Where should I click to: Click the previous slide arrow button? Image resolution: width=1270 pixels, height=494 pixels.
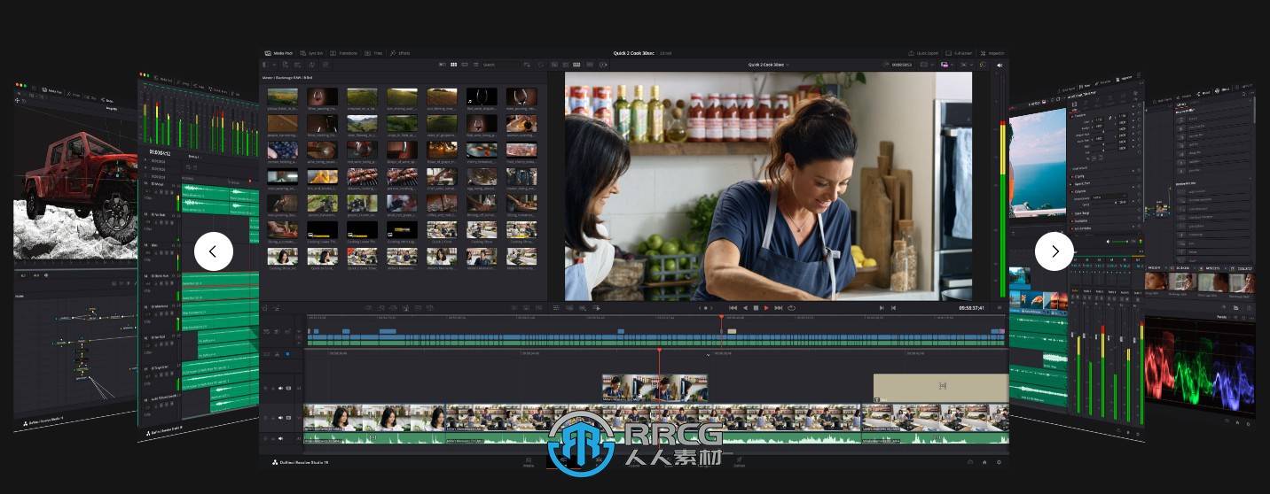coord(213,251)
